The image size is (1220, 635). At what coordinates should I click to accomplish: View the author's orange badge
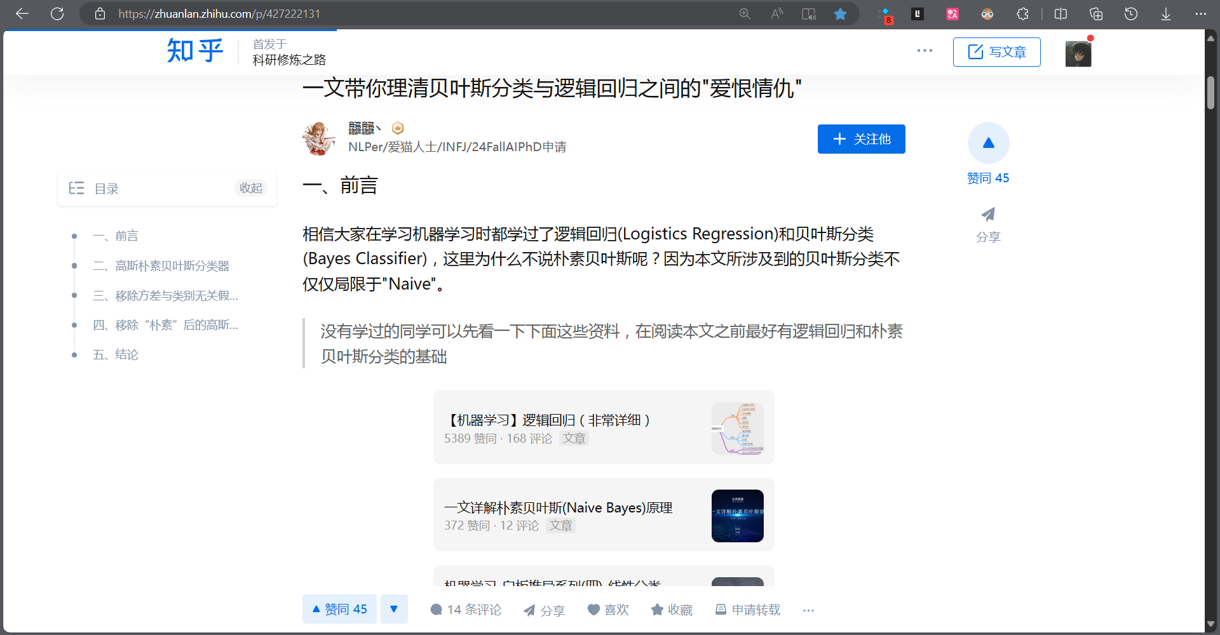pos(398,128)
